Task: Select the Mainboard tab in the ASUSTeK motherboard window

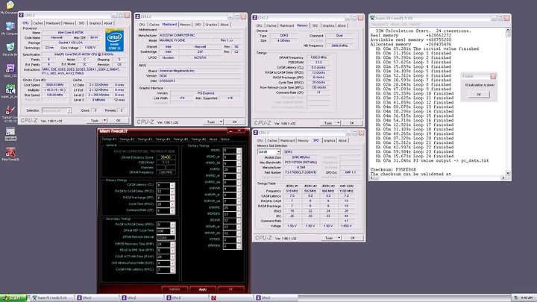Action: 169,25
